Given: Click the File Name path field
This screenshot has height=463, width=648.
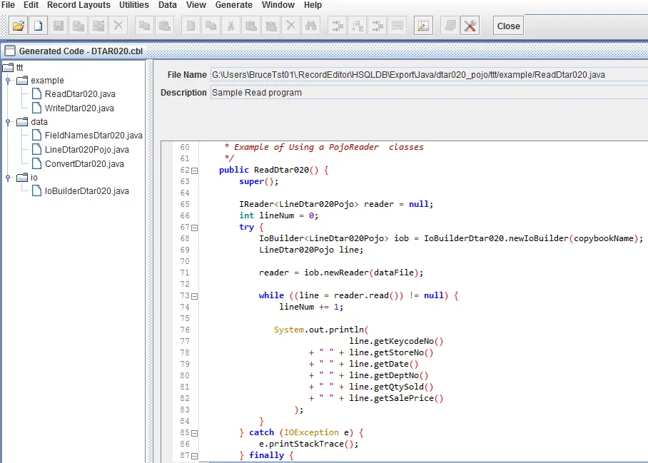Looking at the screenshot, I should point(428,75).
